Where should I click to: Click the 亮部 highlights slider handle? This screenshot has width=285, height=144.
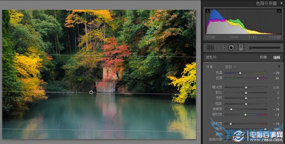[x=246, y=98]
